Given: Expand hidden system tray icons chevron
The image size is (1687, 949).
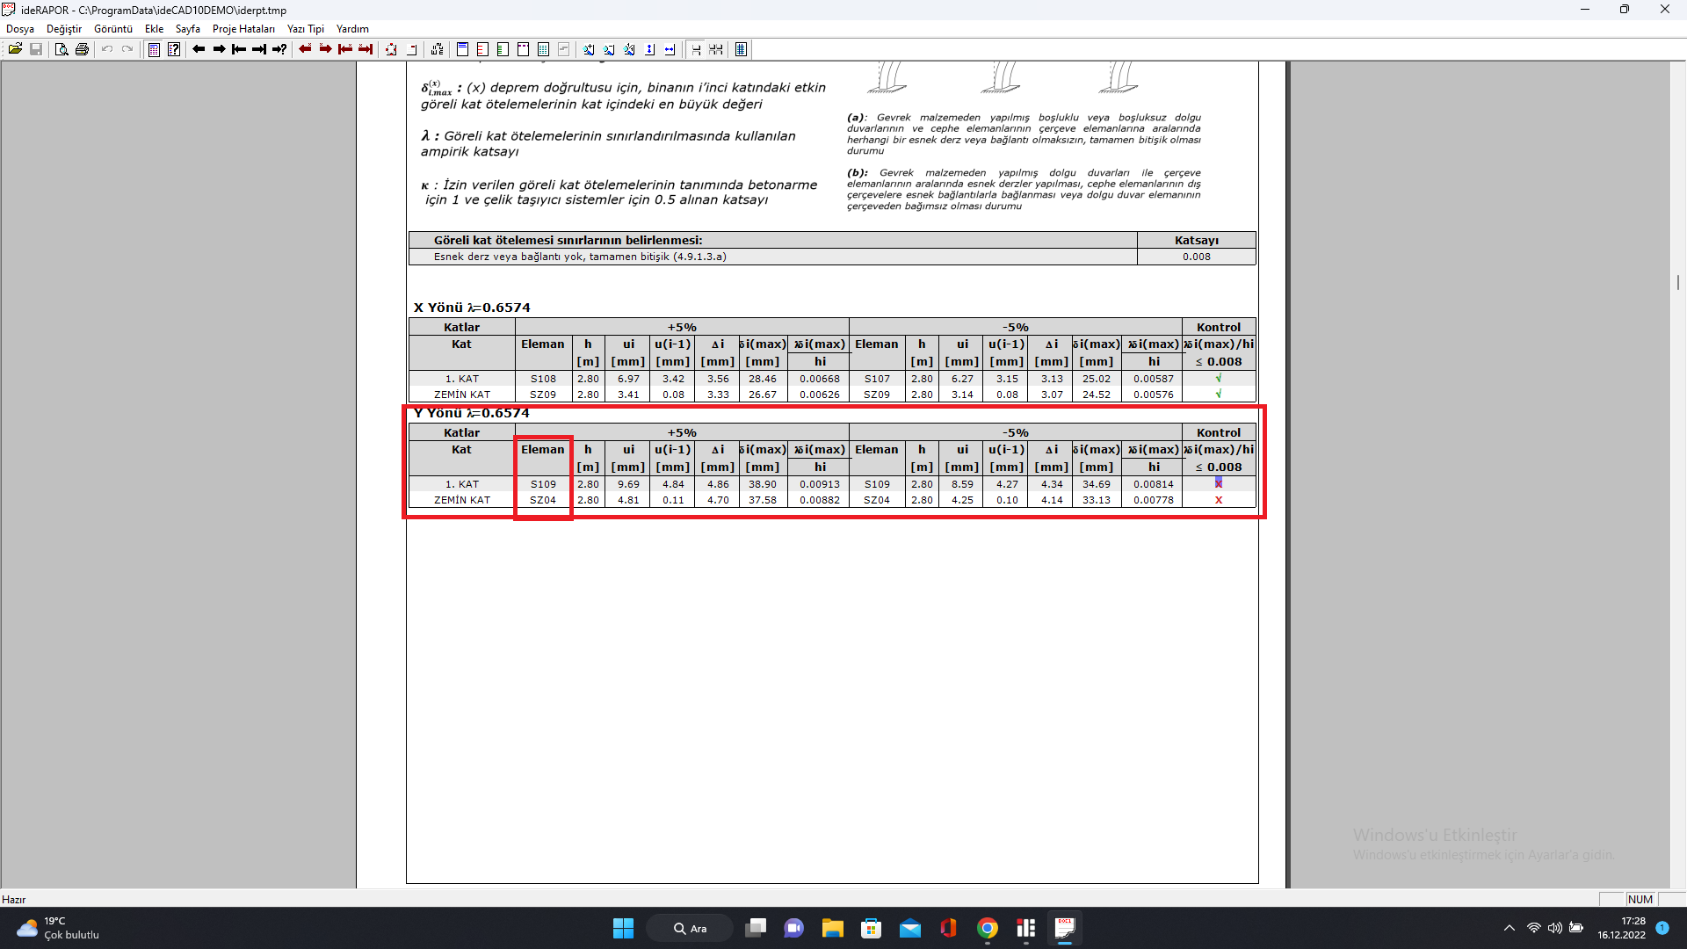Looking at the screenshot, I should 1509,928.
